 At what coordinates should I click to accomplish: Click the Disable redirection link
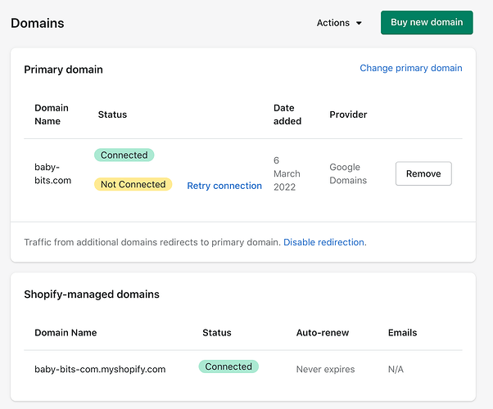(x=324, y=242)
